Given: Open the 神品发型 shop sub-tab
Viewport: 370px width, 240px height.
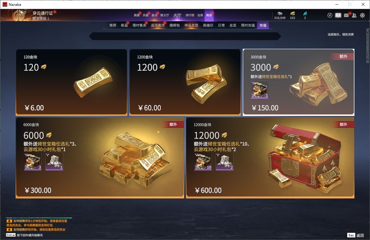Looking at the screenshot, I should click(191, 25).
